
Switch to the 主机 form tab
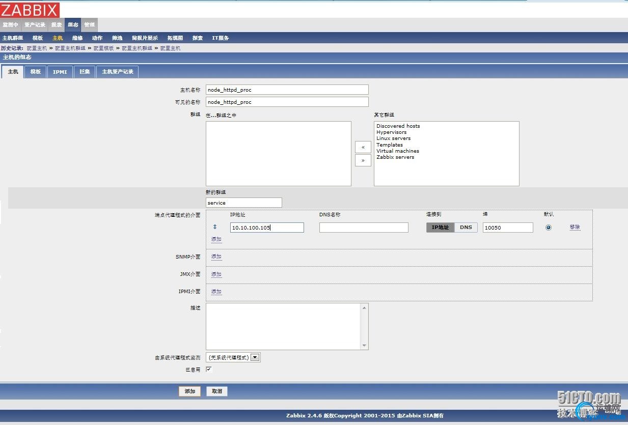[13, 72]
